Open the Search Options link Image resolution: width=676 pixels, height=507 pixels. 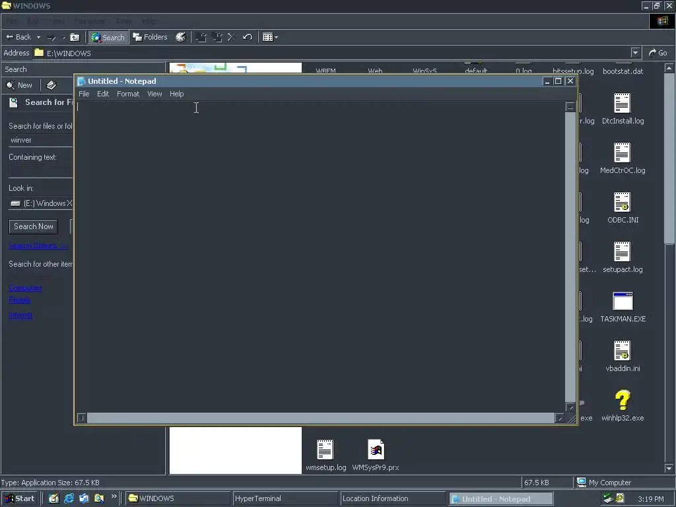[38, 246]
